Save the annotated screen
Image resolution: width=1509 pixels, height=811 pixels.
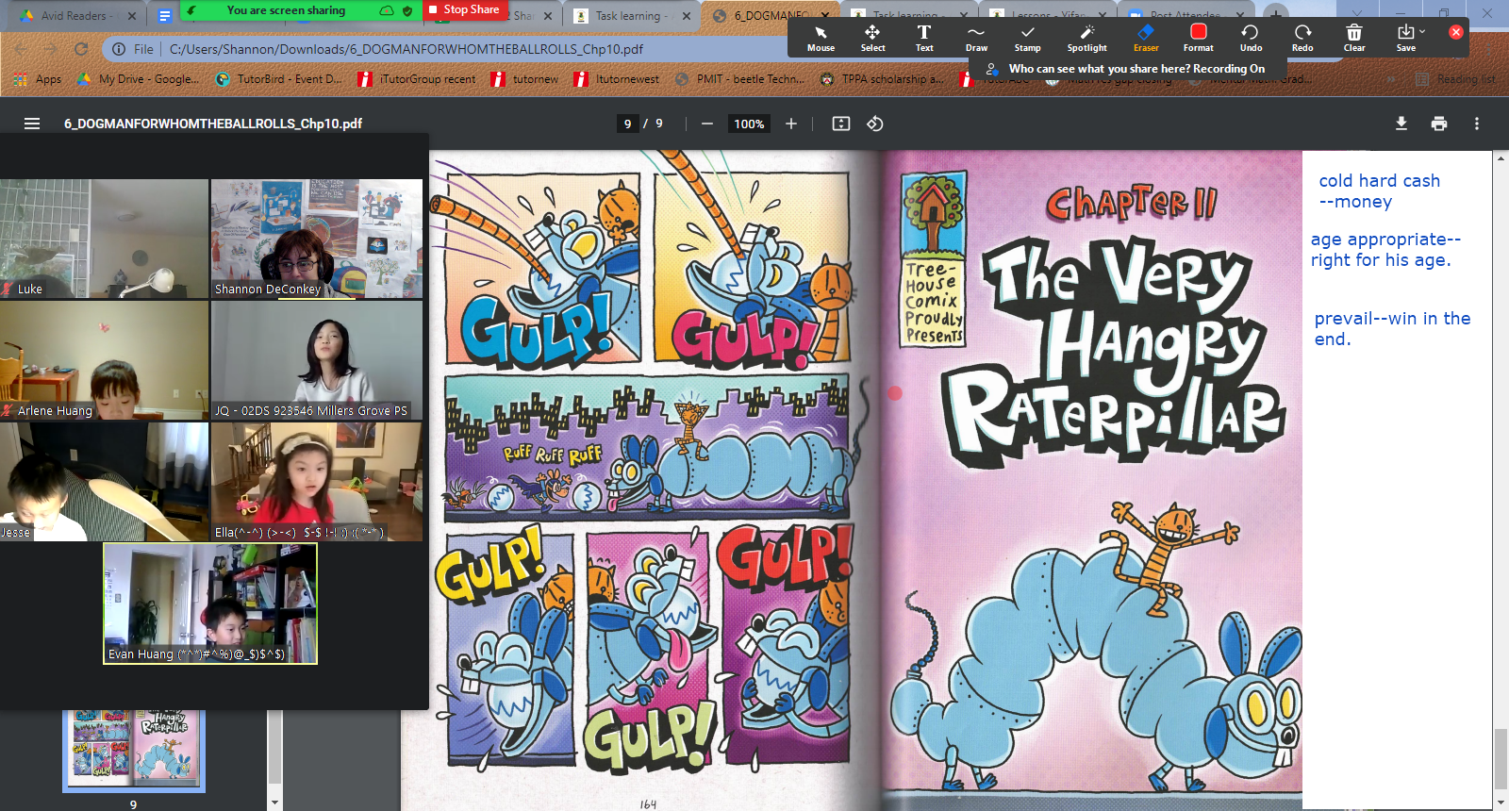coord(1405,39)
